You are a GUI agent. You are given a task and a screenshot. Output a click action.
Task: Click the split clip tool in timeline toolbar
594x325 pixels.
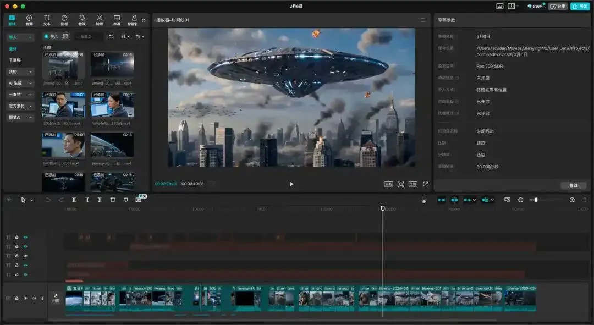pos(74,200)
